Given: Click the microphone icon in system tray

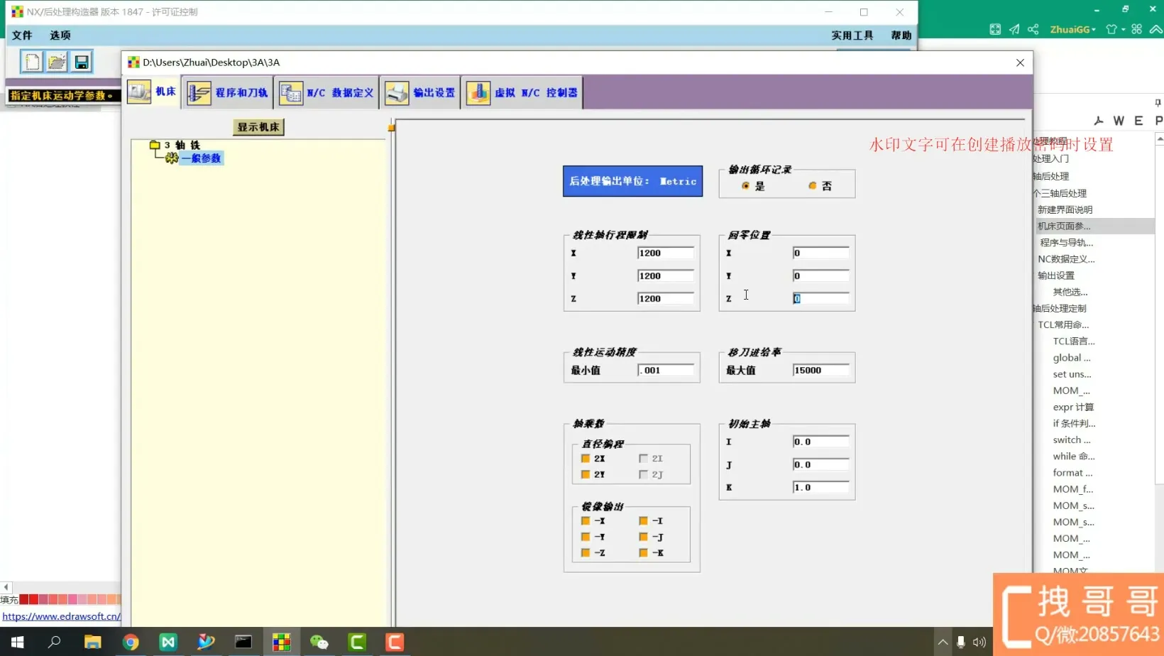Looking at the screenshot, I should point(960,643).
